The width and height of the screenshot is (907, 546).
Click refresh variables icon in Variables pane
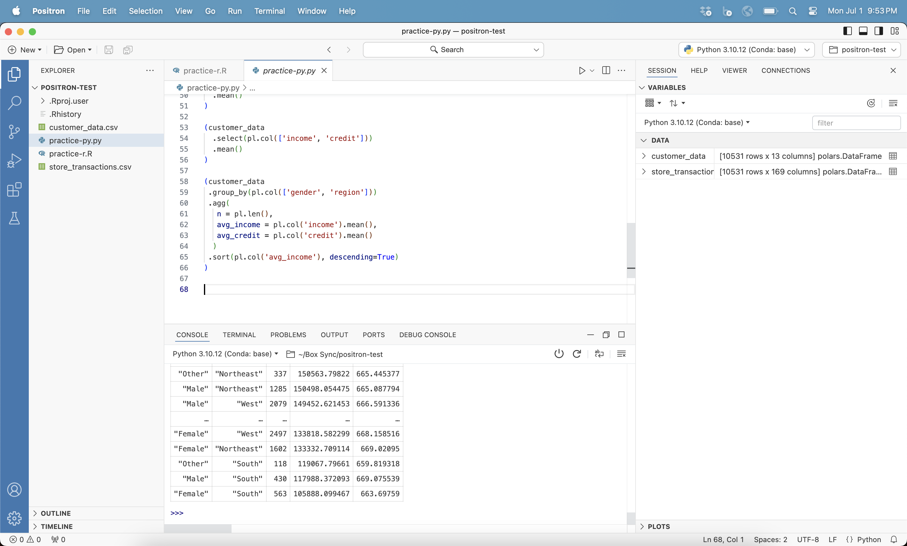tap(870, 103)
